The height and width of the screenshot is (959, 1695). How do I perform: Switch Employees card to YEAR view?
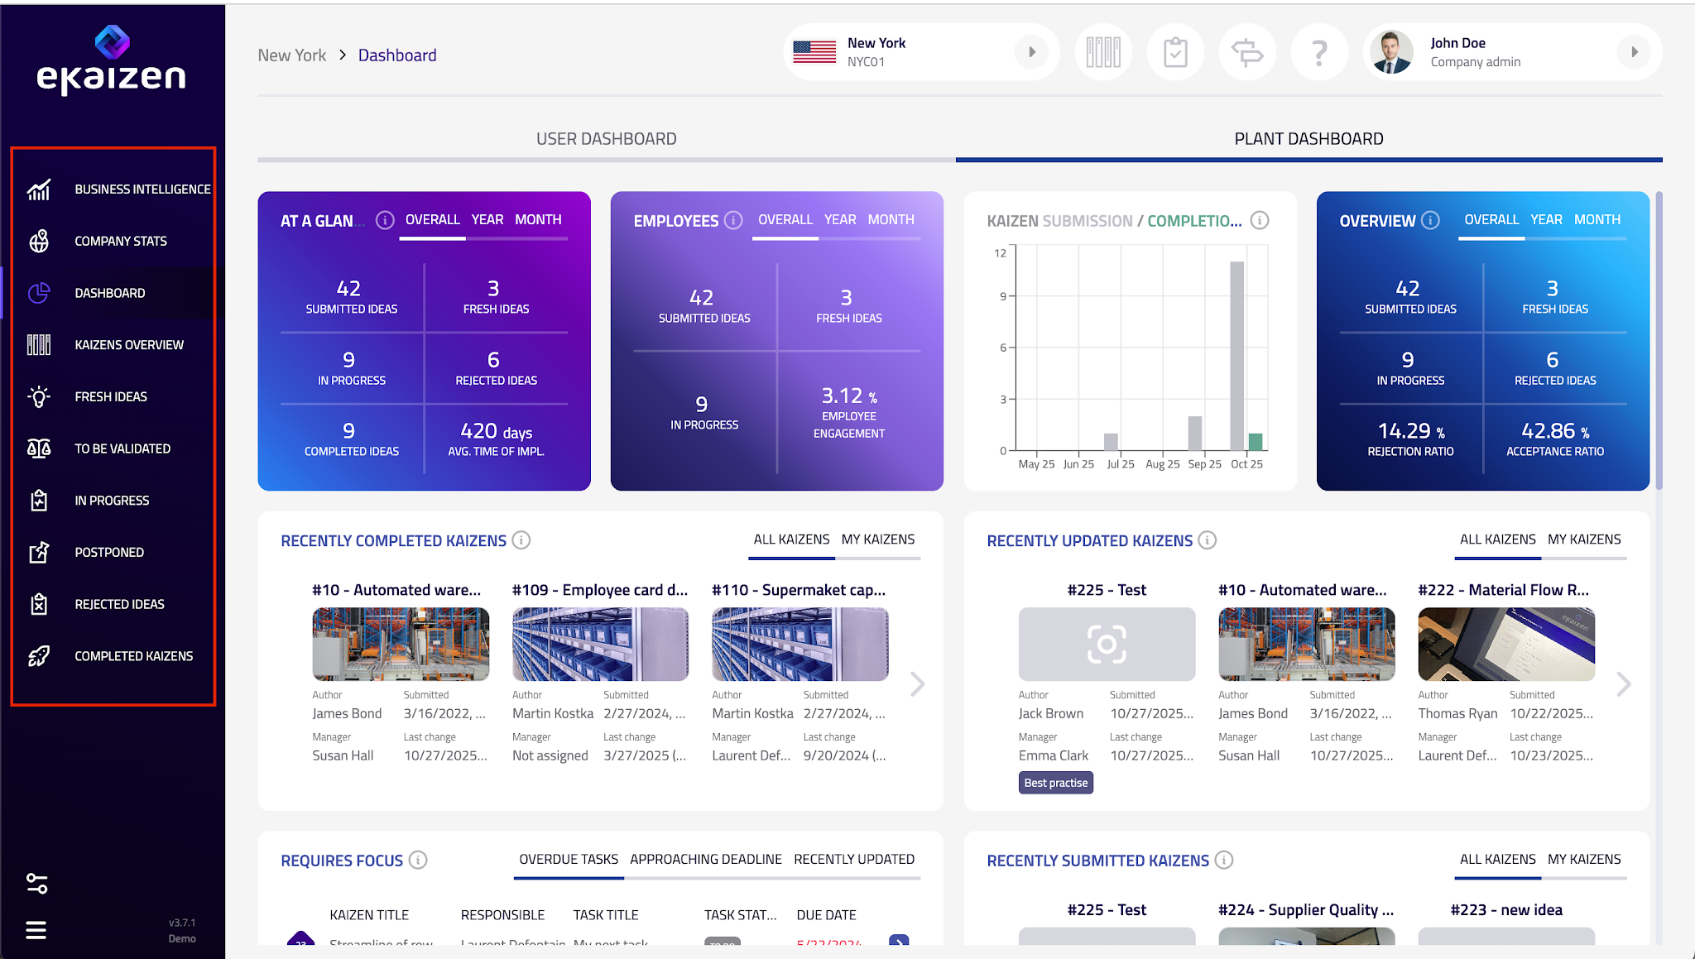(x=840, y=219)
